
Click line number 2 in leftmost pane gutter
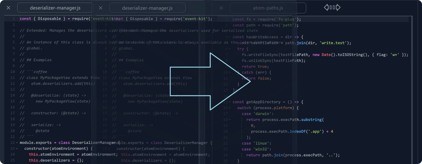(14, 25)
